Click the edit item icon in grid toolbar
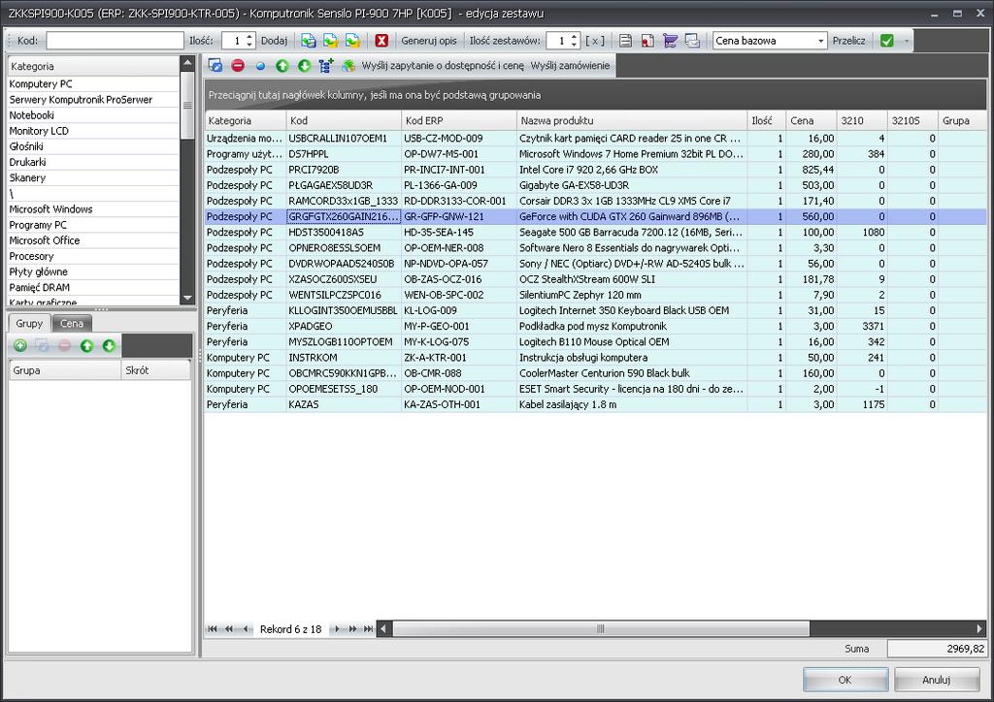Screen dimensions: 994x702 click(x=215, y=65)
